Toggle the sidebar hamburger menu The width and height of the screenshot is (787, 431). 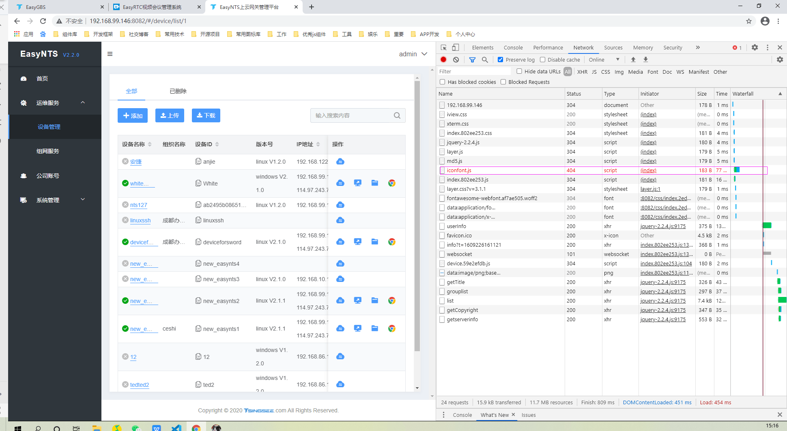tap(110, 54)
